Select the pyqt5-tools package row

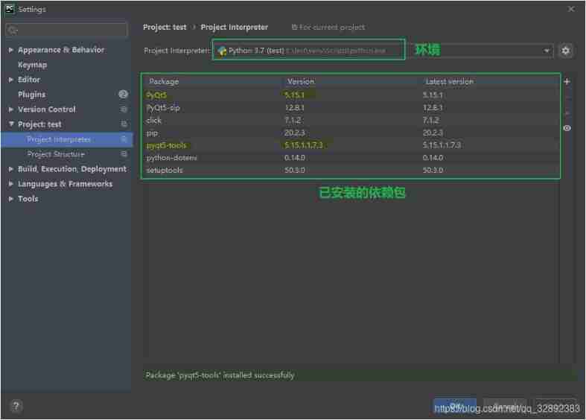(x=351, y=145)
